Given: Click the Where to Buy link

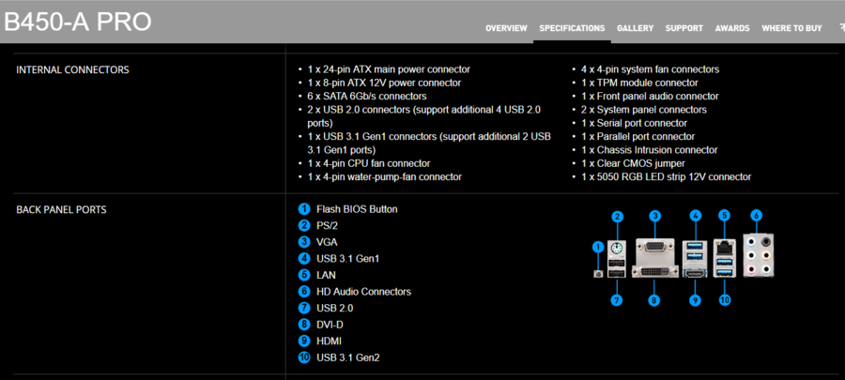Looking at the screenshot, I should pyautogui.click(x=791, y=28).
